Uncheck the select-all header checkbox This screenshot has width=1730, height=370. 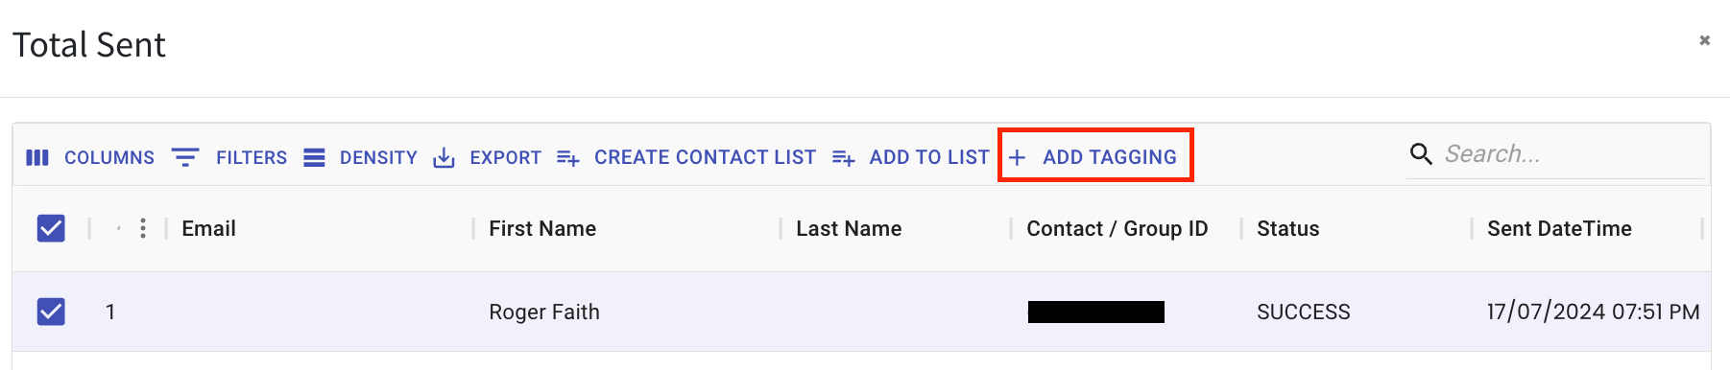click(x=51, y=228)
